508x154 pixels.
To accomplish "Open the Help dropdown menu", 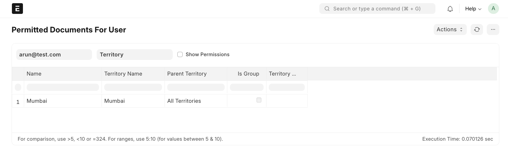I will tap(473, 9).
